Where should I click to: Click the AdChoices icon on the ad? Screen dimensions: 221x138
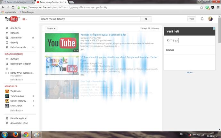(214, 28)
